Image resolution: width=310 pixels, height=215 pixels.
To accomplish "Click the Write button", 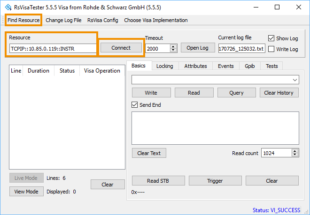I will click(151, 93).
